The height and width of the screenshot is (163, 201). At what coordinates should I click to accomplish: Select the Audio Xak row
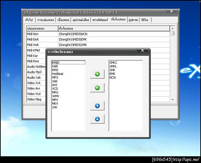tap(36, 77)
